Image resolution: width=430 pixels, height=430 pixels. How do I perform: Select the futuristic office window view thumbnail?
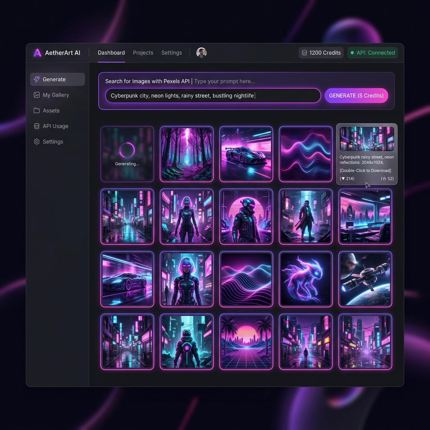(365, 216)
